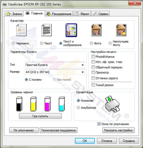Switch to the Расширенные tab

(x=59, y=14)
